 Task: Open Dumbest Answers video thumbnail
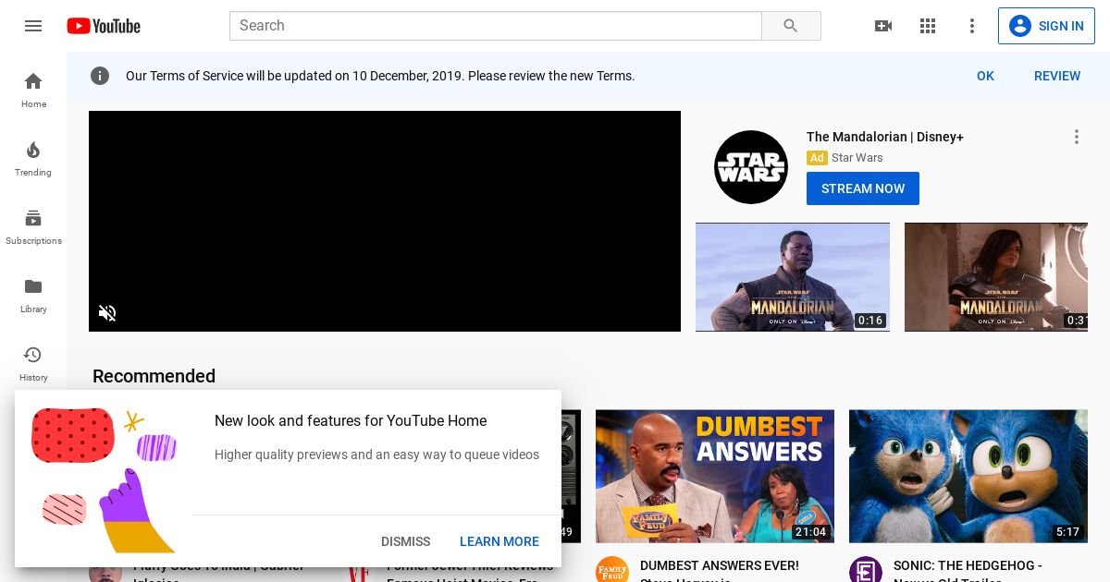pyautogui.click(x=715, y=477)
